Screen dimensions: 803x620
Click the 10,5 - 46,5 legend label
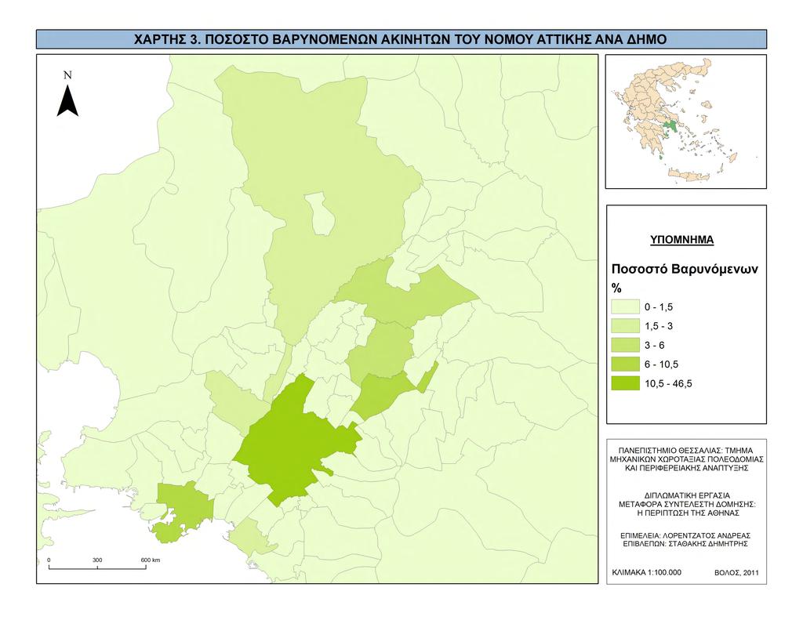[x=668, y=383]
